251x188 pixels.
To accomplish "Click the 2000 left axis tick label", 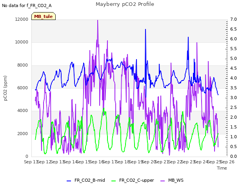I will [23, 134].
